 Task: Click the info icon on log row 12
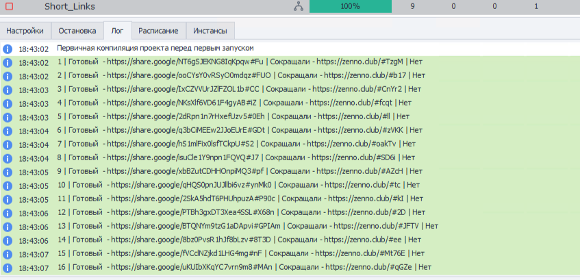tap(8, 213)
